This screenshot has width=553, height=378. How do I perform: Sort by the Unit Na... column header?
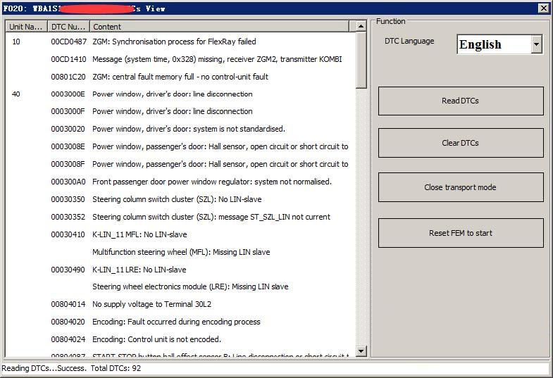(26, 27)
